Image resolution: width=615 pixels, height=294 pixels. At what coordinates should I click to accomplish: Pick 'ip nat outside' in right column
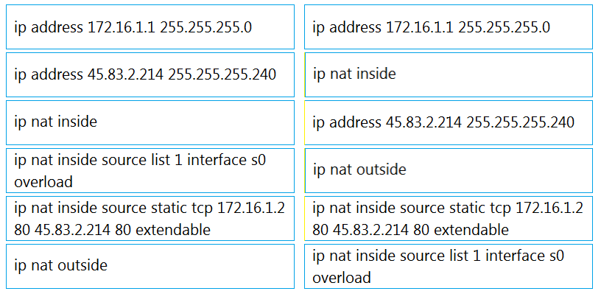(449, 170)
